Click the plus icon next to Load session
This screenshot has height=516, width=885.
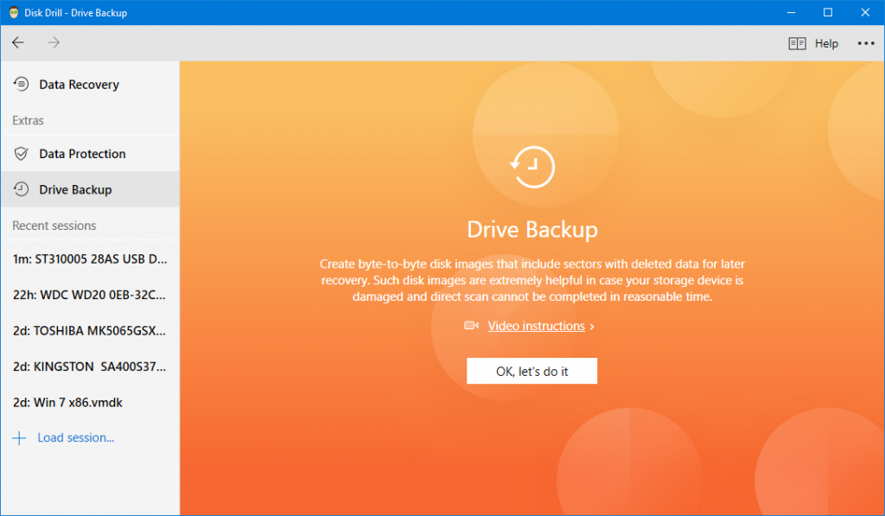tap(17, 437)
